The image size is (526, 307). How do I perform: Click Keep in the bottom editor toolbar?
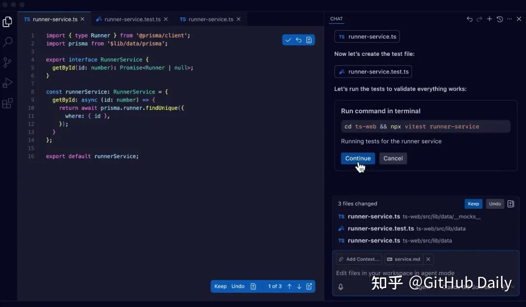coord(221,286)
